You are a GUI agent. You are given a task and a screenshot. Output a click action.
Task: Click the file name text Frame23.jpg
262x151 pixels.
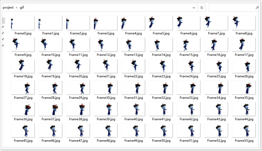point(161,76)
